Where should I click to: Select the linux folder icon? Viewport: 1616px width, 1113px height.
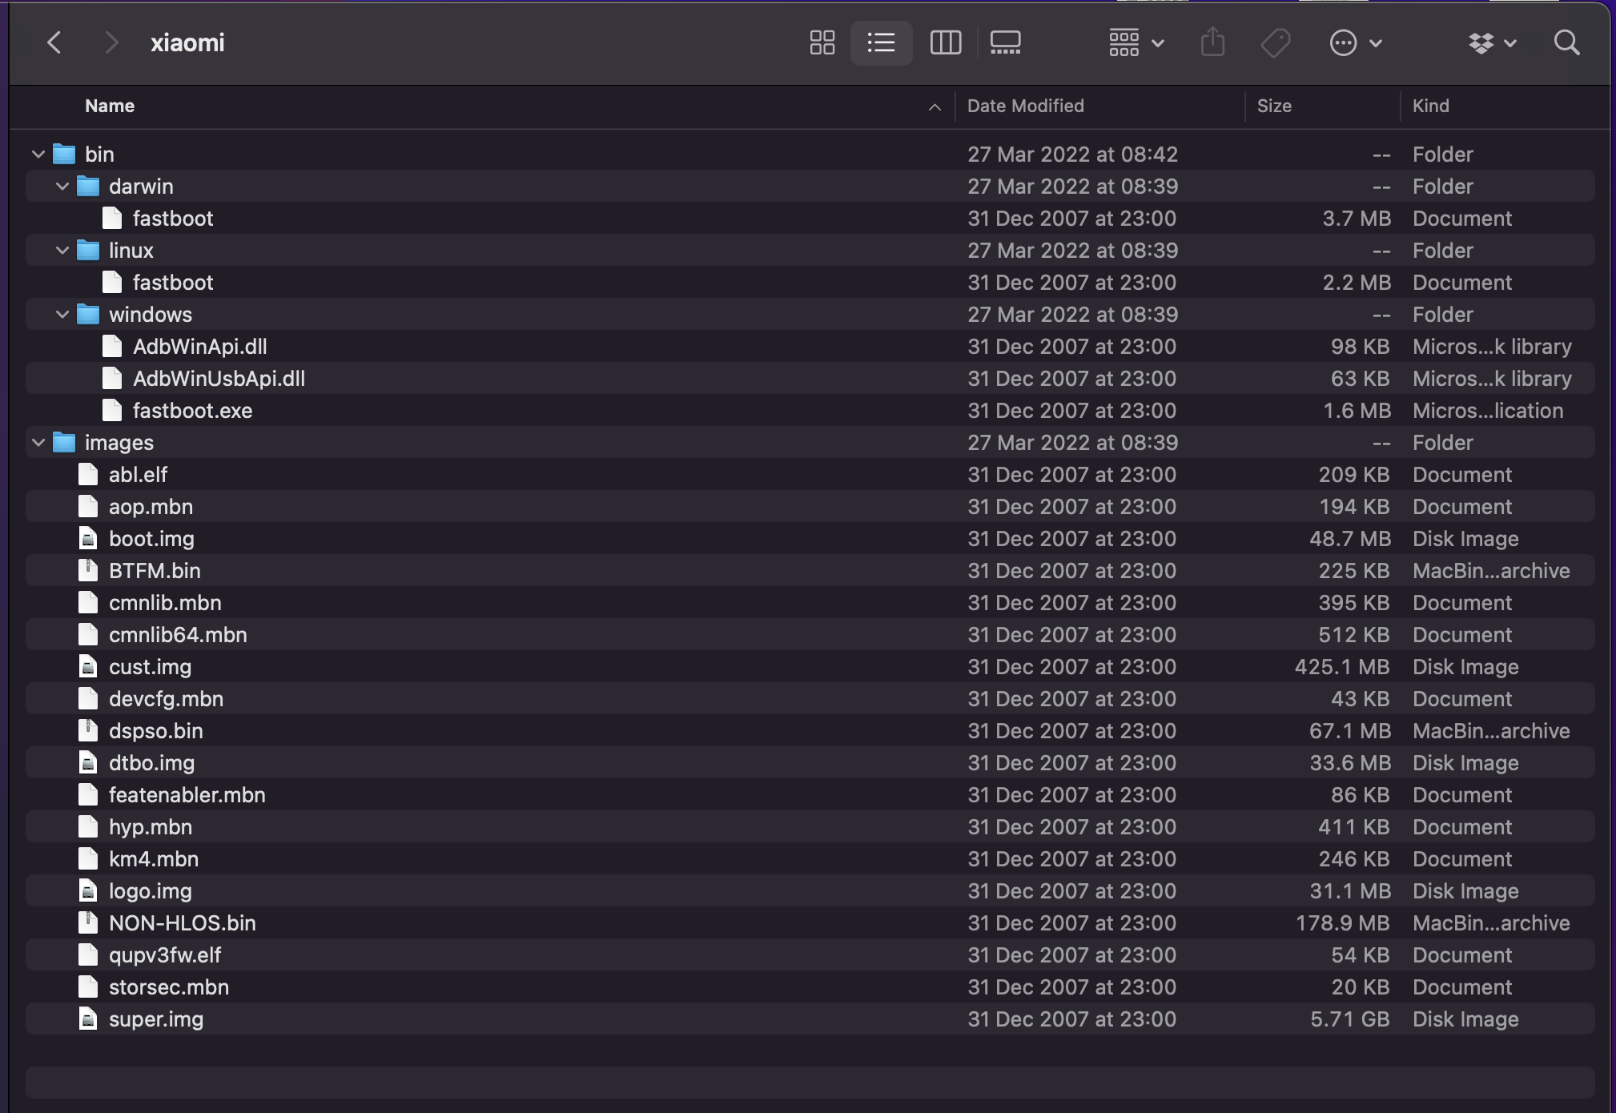(x=88, y=250)
